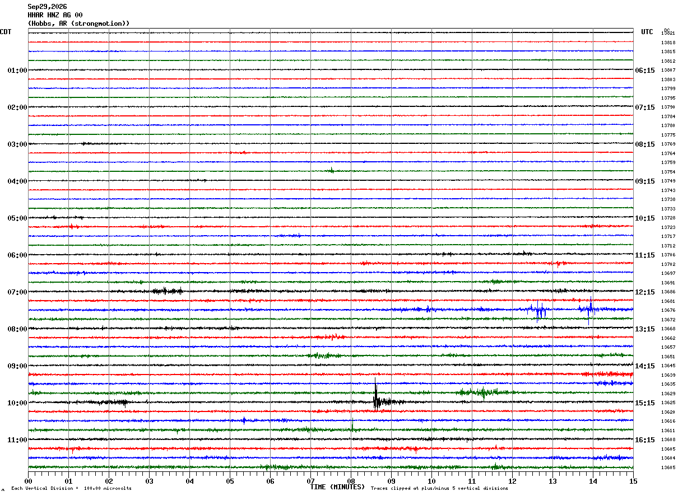Click the Hobbs, AR (strongmotion) location text
Image resolution: width=678 pixels, height=496 pixels.
tap(79, 24)
